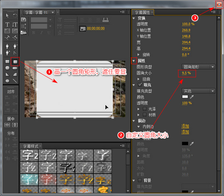Open the title designer panel menu
This screenshot has width=224, height=196.
click(122, 12)
